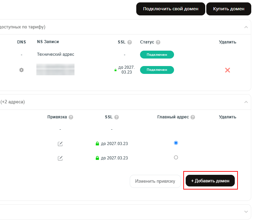Open help icon next to SSL in top table
The image size is (254, 221).
(129, 42)
